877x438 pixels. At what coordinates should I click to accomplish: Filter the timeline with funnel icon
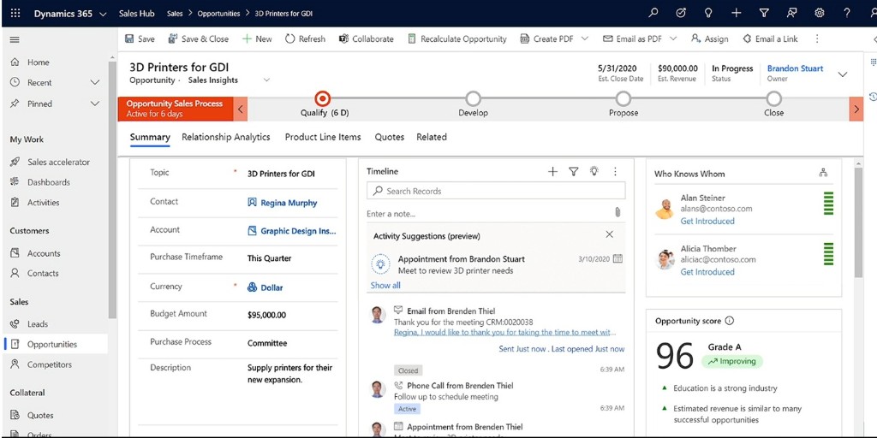pyautogui.click(x=573, y=171)
